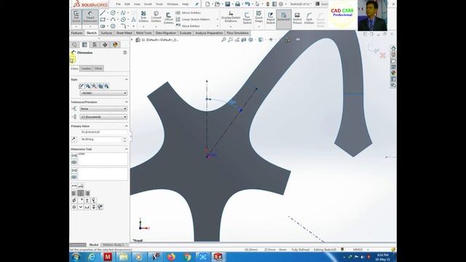Click Convert Entities tool
This screenshot has width=466, height=262.
click(x=156, y=17)
